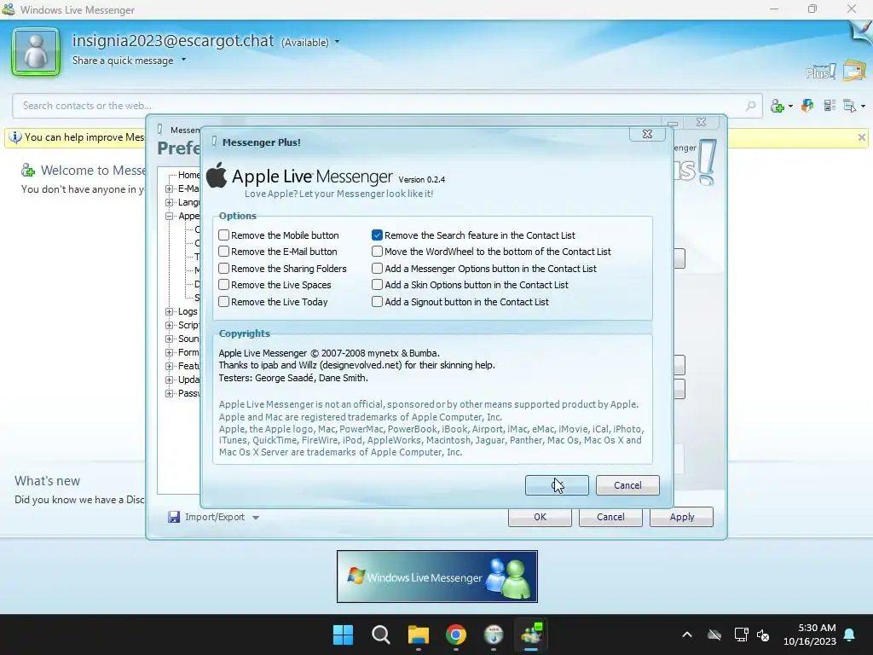873x655 pixels.
Task: Enable Remove the Mobile button
Action: [224, 235]
